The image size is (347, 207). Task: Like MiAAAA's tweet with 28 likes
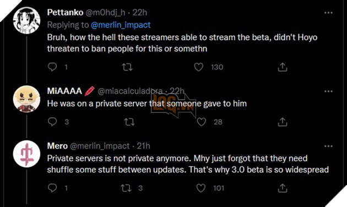(x=202, y=122)
